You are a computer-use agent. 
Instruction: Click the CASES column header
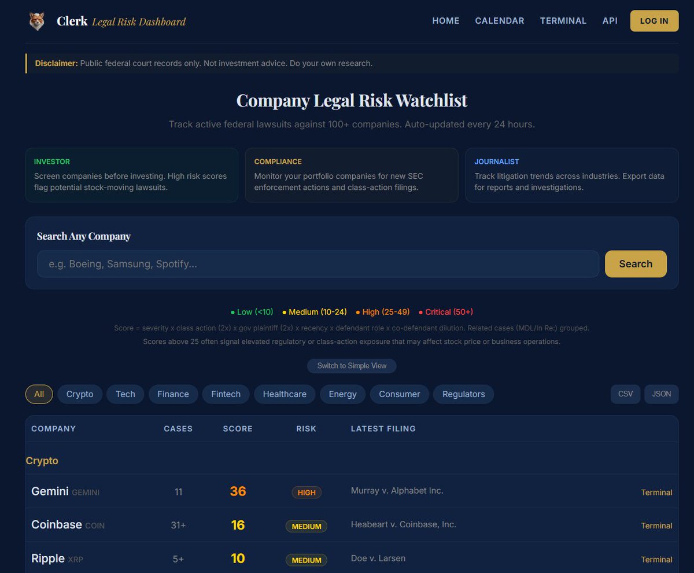pos(178,429)
